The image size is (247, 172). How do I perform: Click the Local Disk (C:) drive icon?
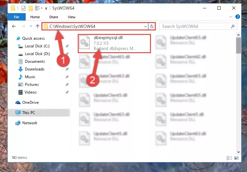20,46
